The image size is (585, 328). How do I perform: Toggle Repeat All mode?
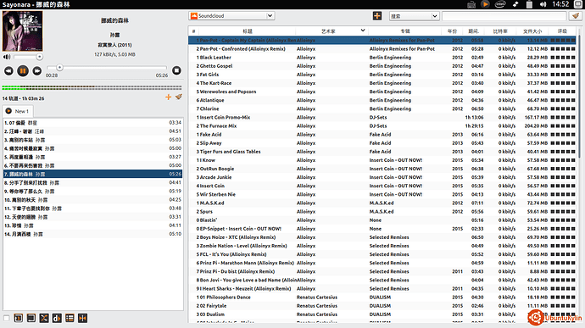click(x=31, y=318)
